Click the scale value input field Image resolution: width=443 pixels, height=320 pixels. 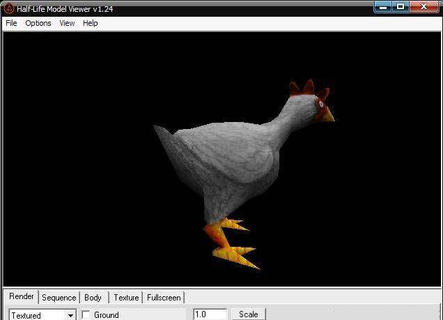coord(210,314)
